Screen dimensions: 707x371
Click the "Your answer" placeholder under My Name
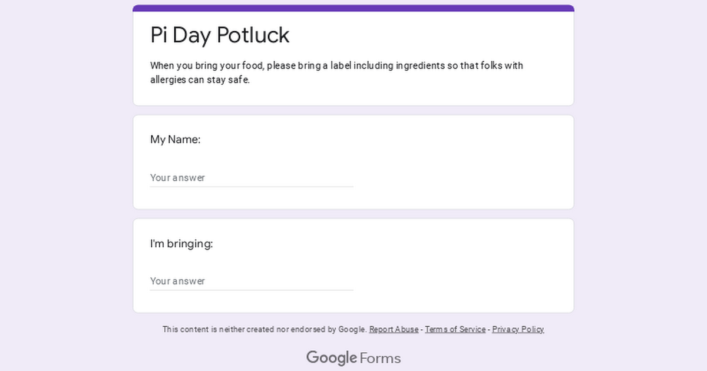(x=177, y=178)
